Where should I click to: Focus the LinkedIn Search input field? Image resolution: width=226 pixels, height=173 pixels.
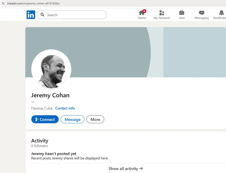coord(75,15)
